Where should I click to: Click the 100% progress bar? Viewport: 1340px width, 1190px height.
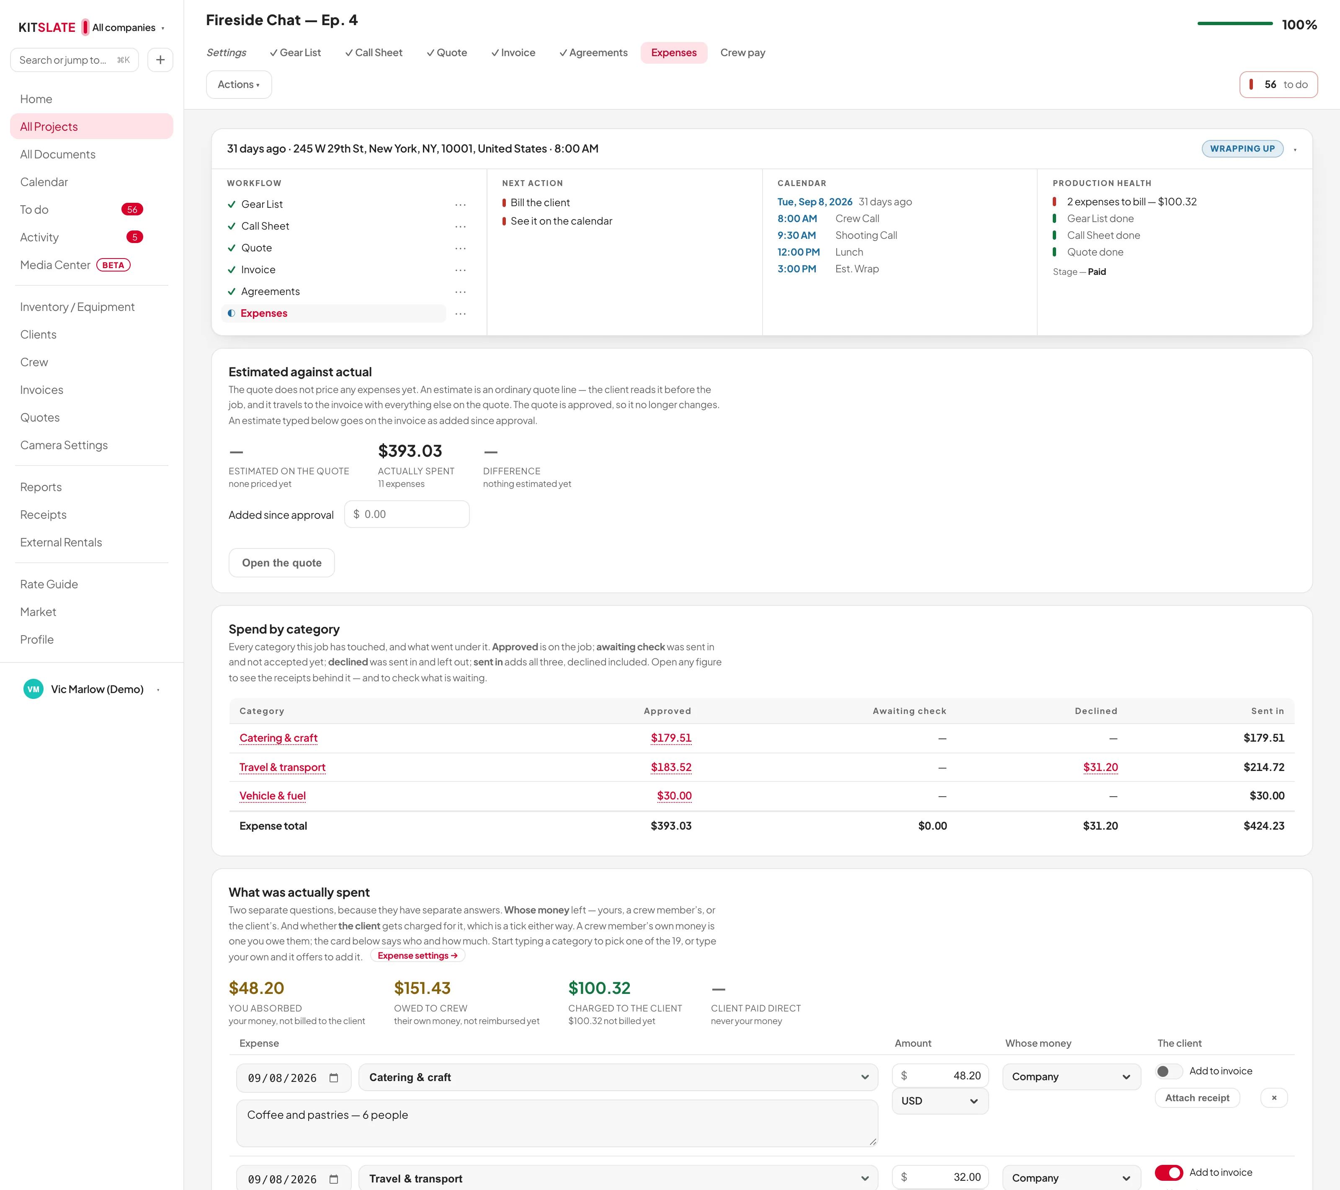(x=1234, y=23)
